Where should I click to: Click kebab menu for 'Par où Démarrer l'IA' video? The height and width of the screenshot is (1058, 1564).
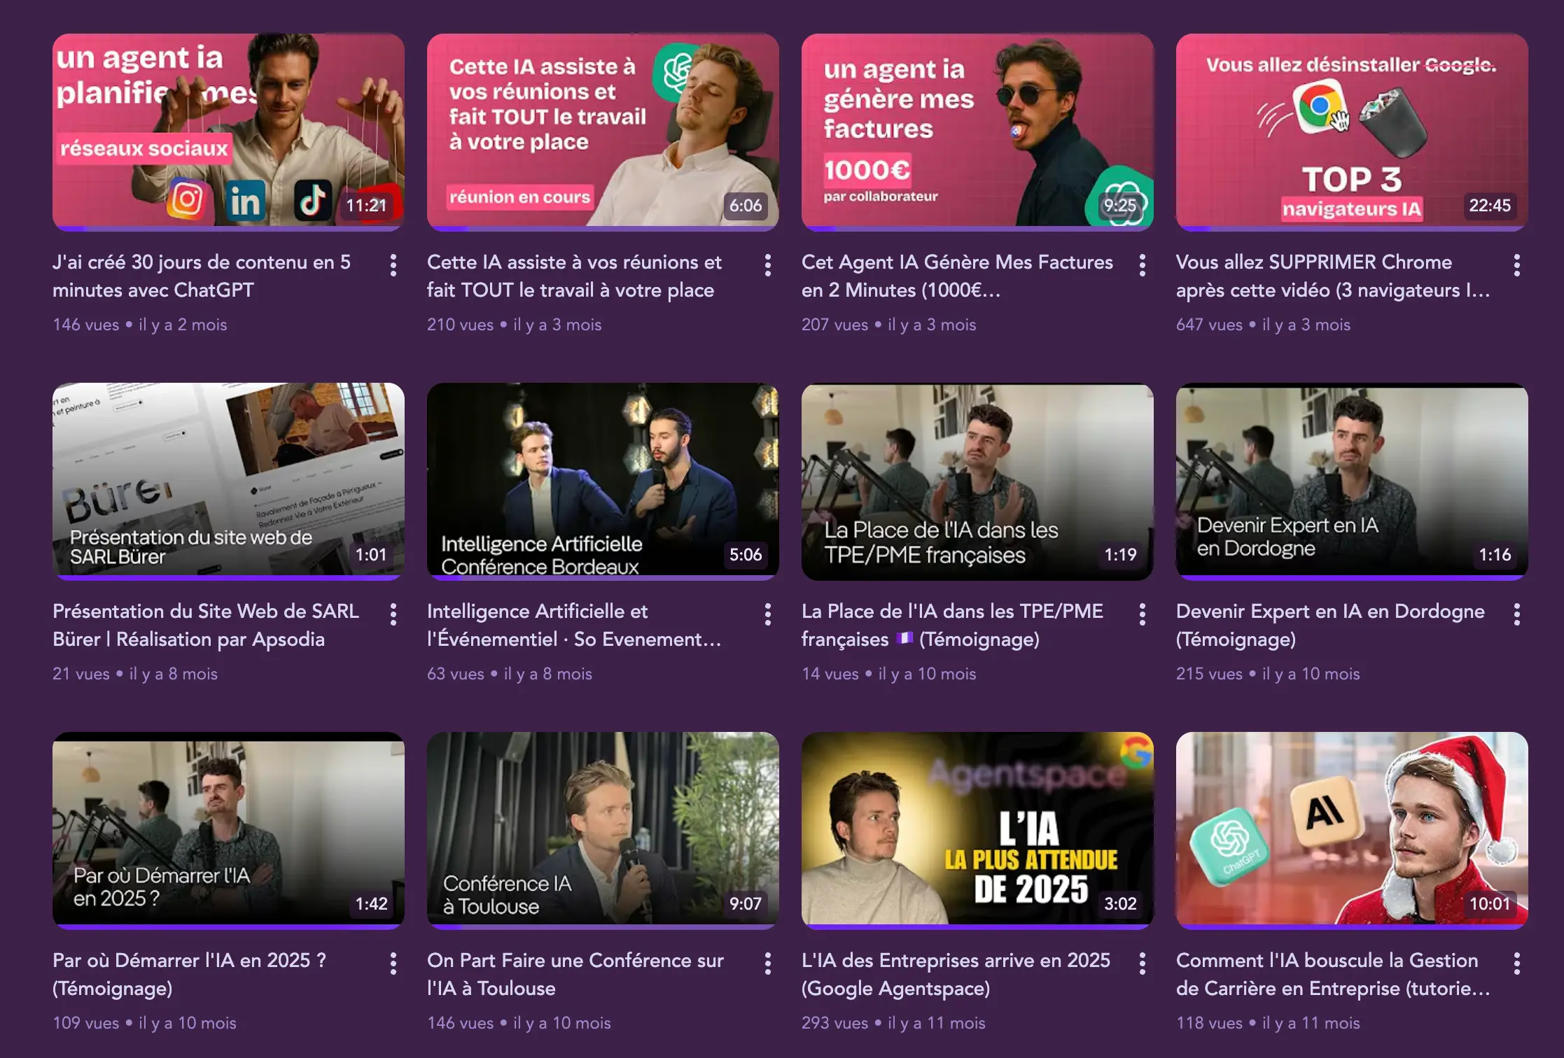[x=393, y=964]
